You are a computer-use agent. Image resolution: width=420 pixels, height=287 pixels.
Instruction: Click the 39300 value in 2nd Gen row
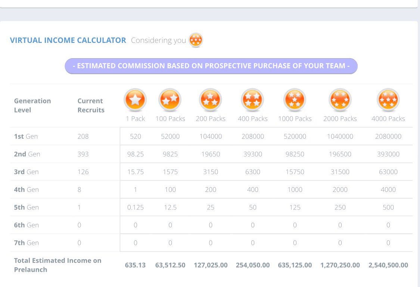pos(253,154)
